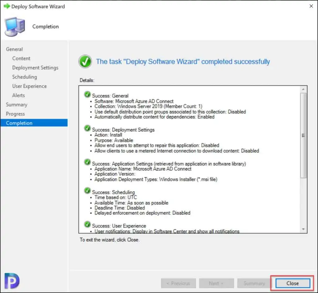The width and height of the screenshot is (318, 293).
Task: Click the 'Deadline Time: Disabled' line
Action: pyautogui.click(x=120, y=208)
